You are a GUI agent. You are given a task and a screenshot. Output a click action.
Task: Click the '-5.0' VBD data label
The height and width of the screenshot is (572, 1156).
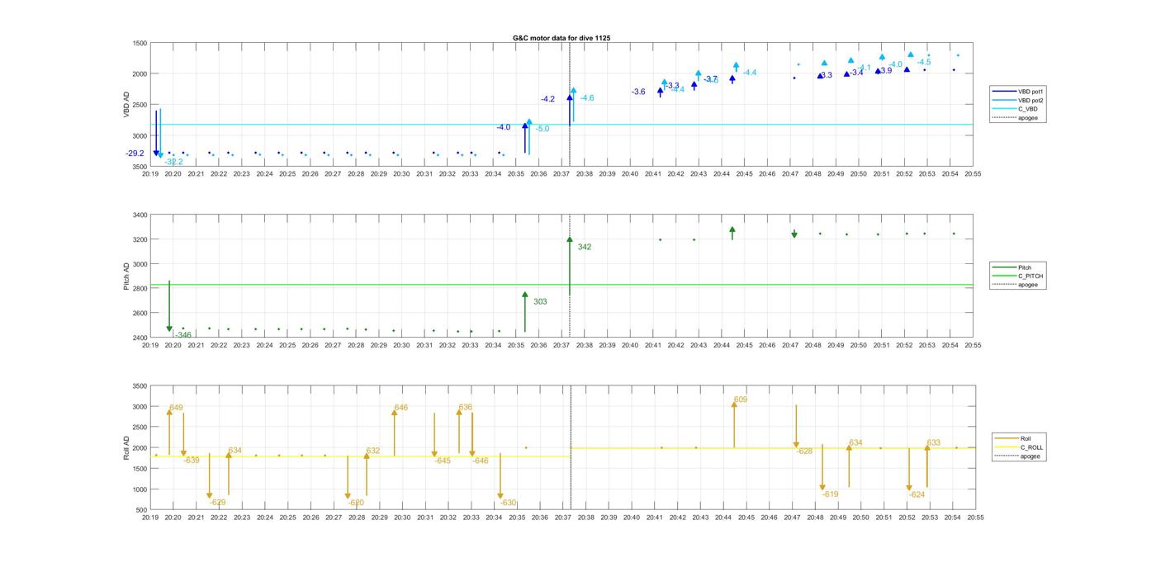click(542, 129)
